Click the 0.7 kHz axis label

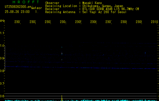coord(2,84)
